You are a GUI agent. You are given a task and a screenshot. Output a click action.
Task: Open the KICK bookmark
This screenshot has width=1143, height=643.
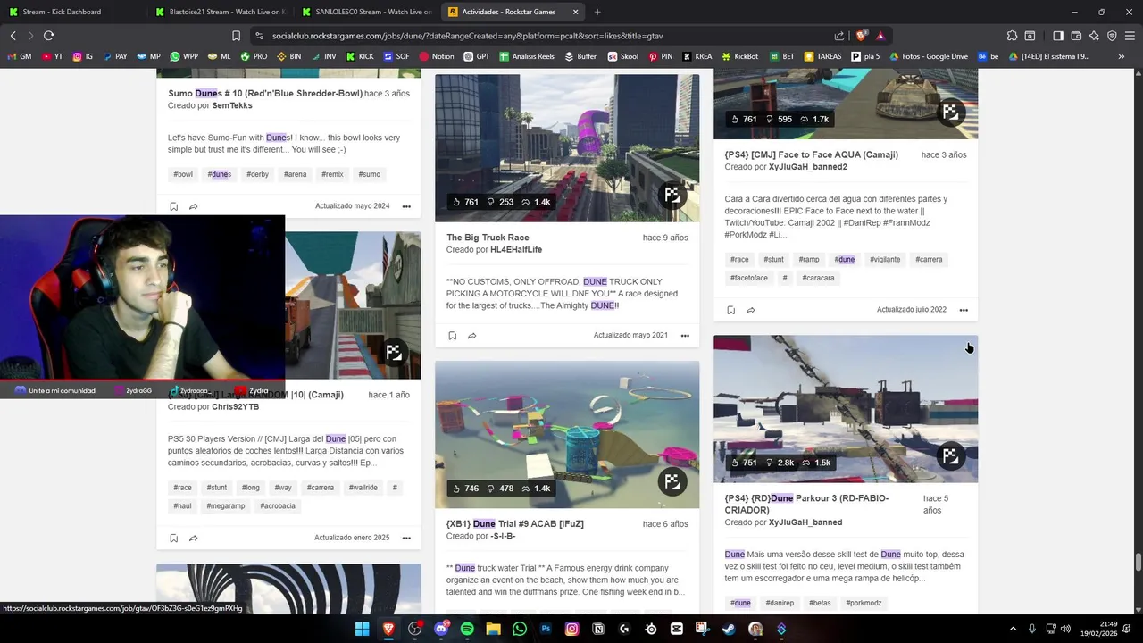coord(360,56)
